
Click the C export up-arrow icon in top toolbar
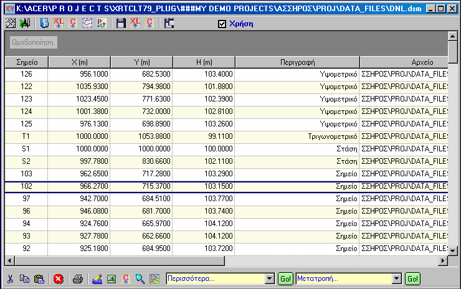pos(150,23)
